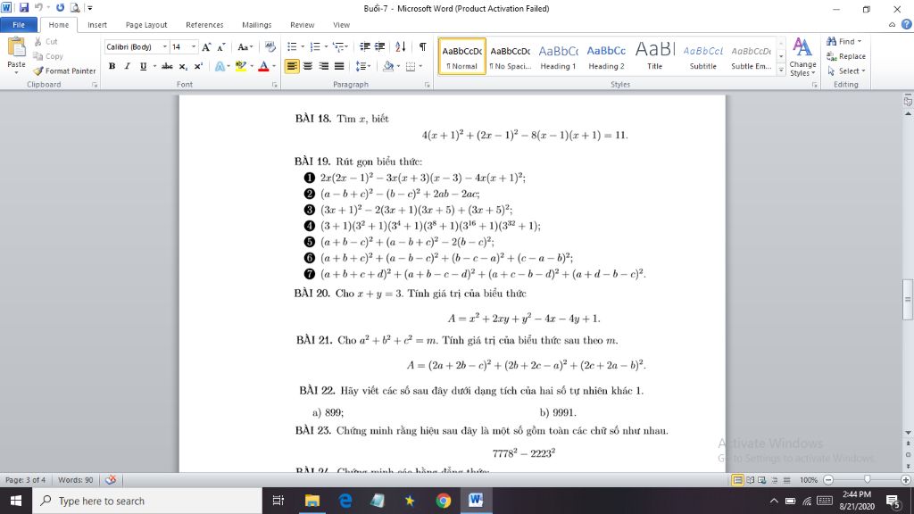Click the Cut scissors button
Viewport: 914px width, 514px height.
[46, 41]
